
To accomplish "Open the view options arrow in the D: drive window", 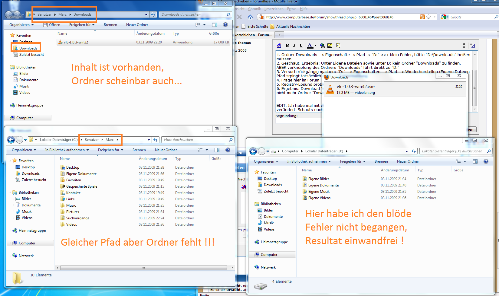I will coord(465,161).
